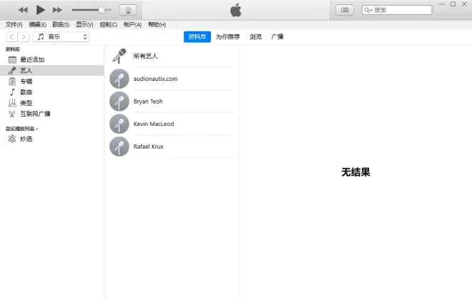Open the 控制(C) menu

[x=109, y=24]
